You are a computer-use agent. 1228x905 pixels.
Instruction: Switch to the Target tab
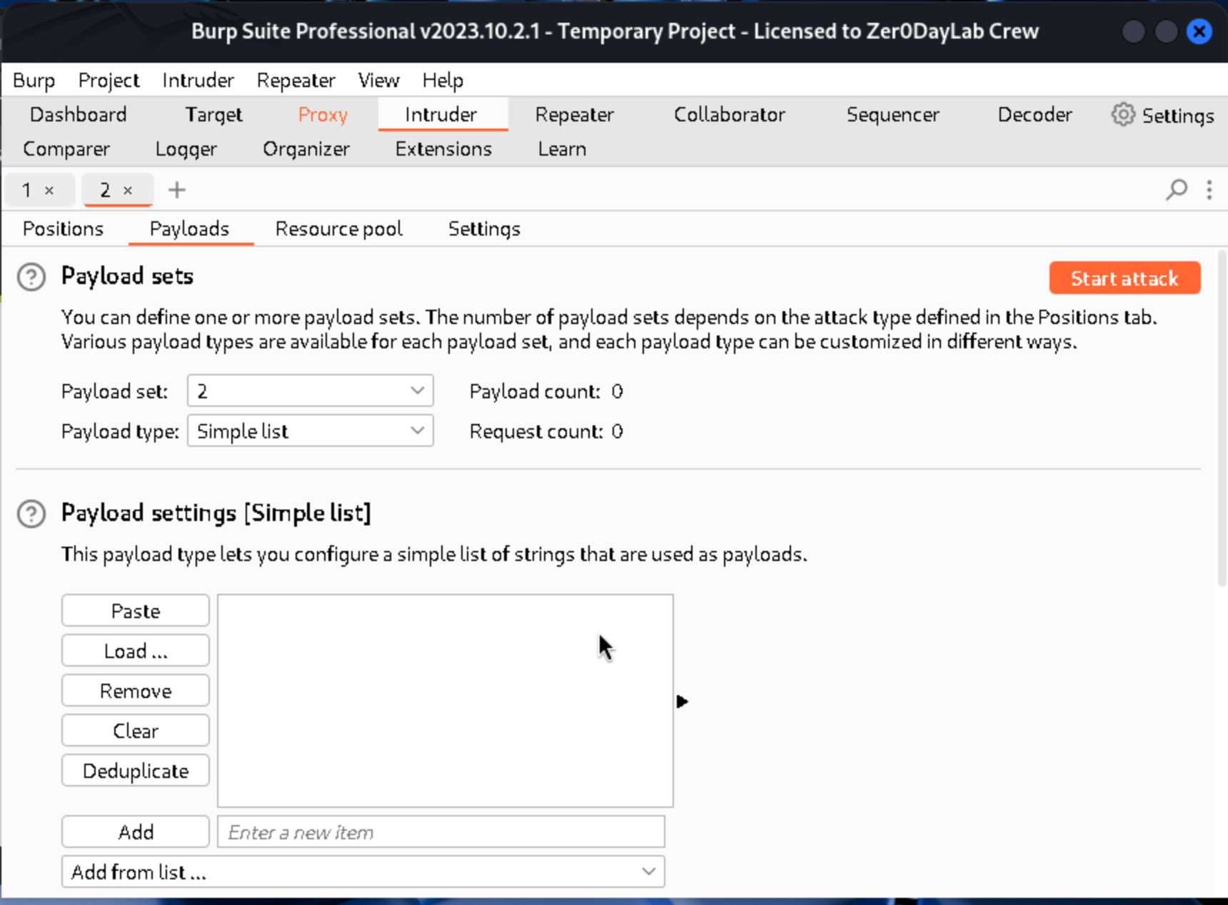[213, 114]
